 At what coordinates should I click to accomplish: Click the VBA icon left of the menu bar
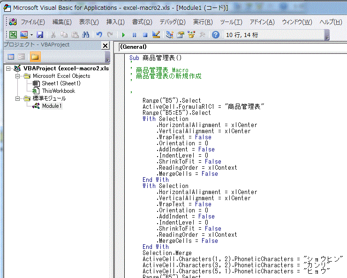[x=13, y=22]
